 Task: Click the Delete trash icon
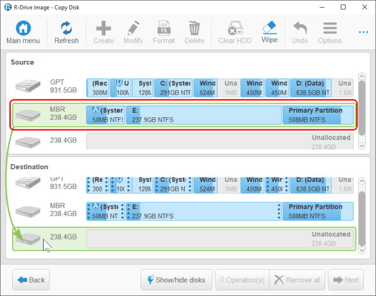point(194,28)
